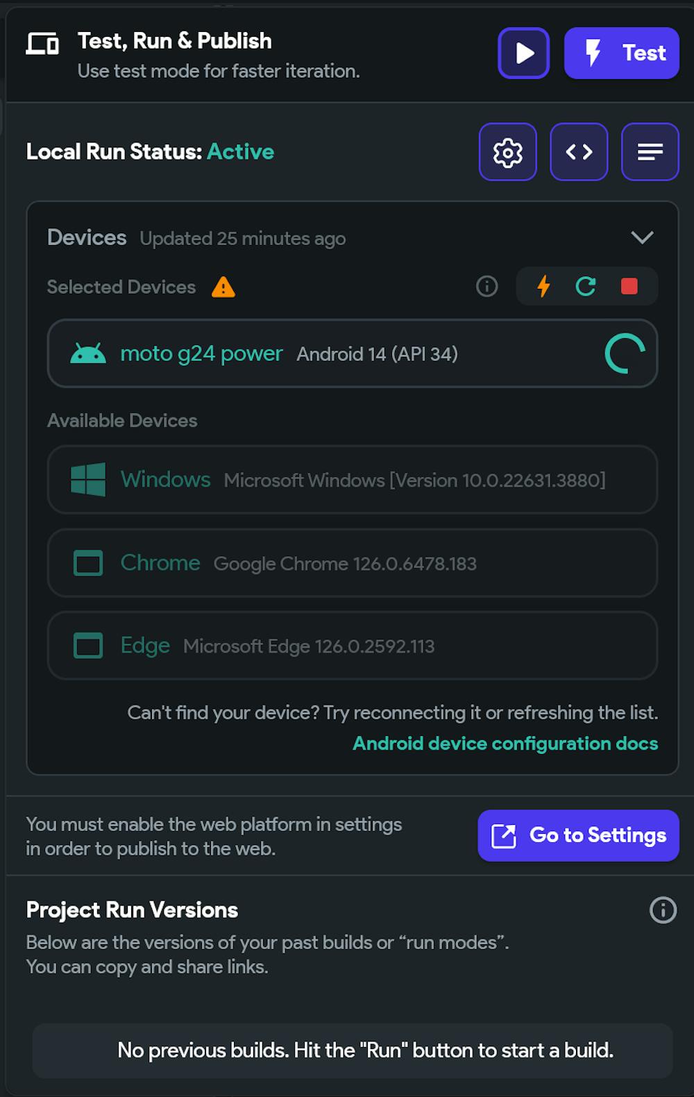Click the Run play button

524,53
